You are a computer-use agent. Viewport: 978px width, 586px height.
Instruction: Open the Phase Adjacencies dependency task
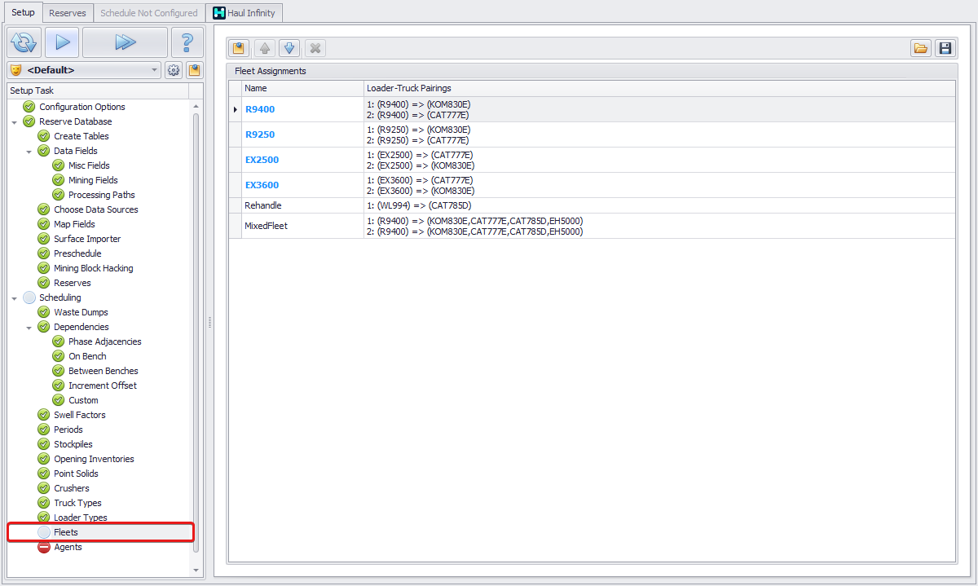click(105, 341)
